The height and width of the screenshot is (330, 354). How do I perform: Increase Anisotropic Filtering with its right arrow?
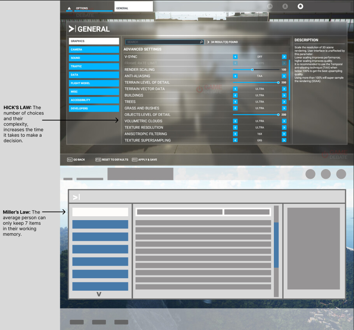[284, 134]
